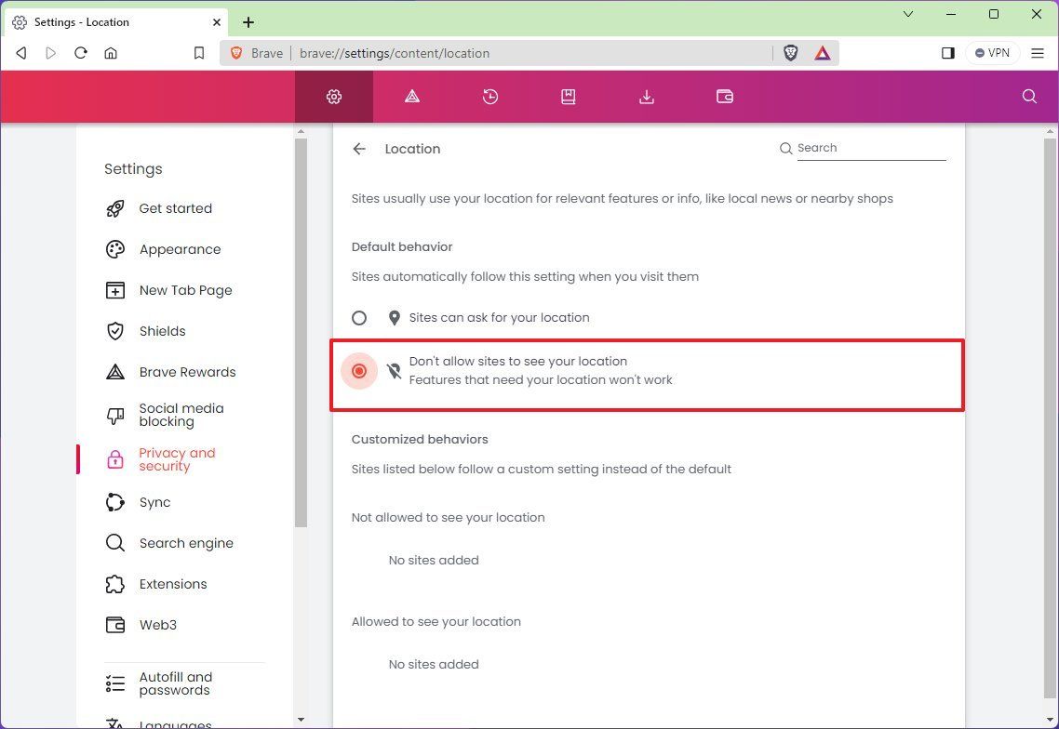This screenshot has height=729, width=1059.
Task: Enable Brave VPN via the VPN button
Action: point(992,53)
